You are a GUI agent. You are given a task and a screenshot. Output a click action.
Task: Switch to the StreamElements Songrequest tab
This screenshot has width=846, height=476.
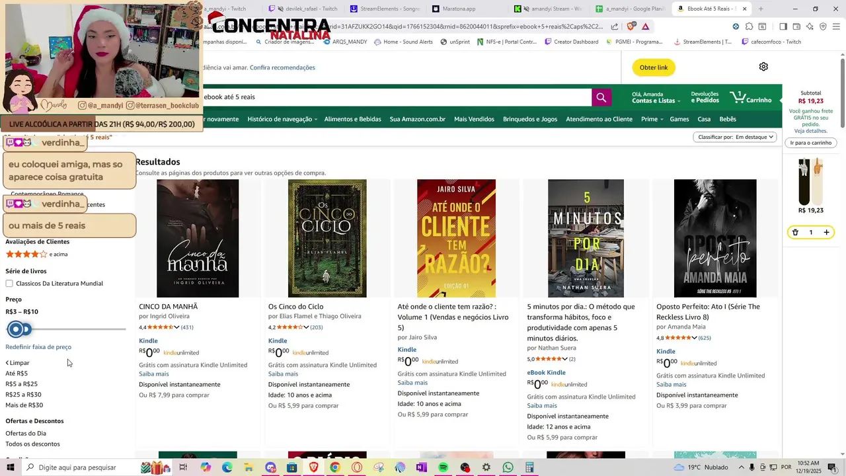[385, 9]
